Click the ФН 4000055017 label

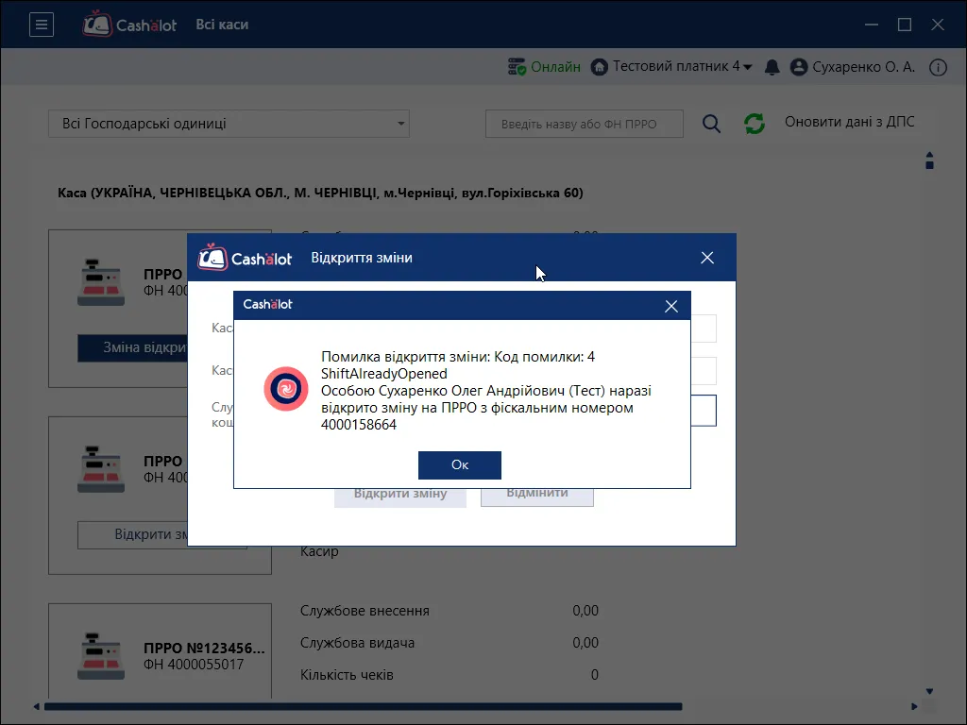(x=193, y=665)
